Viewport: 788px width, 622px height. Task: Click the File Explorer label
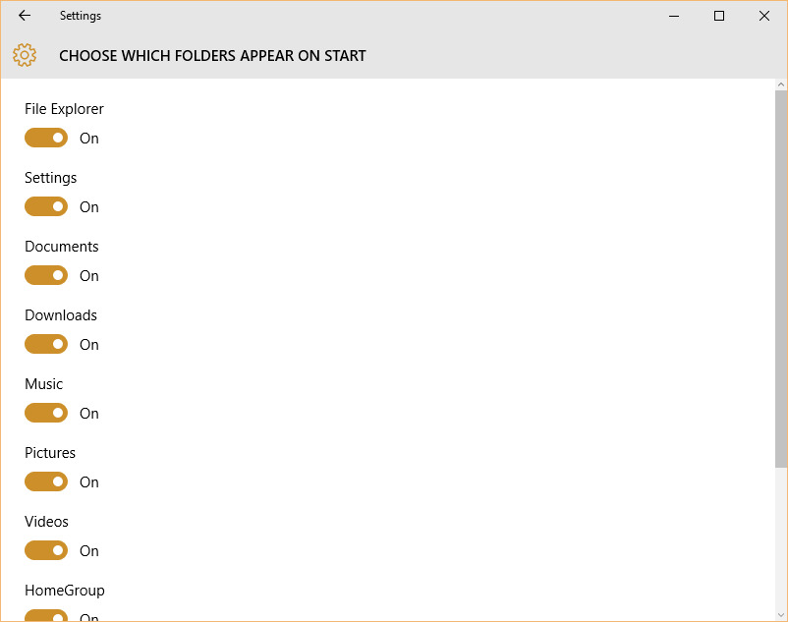pyautogui.click(x=64, y=109)
